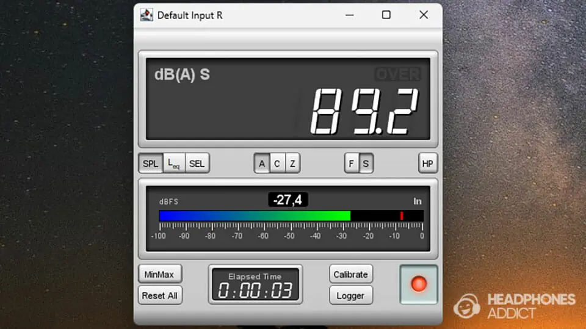Switch to SEL measurement mode
This screenshot has height=329, width=586.
pos(197,164)
